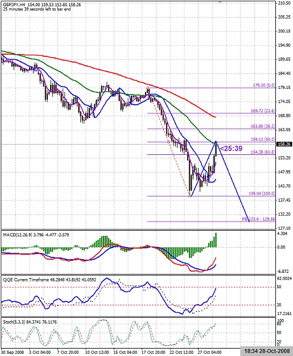Click the 210.50 price scale value

tap(284, 3)
